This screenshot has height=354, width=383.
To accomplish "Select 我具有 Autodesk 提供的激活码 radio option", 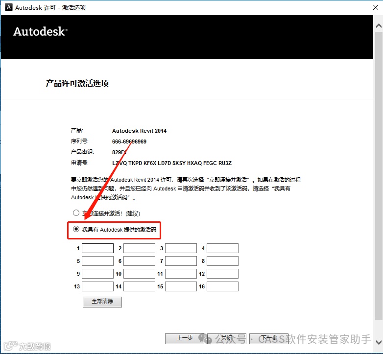I will coord(76,229).
